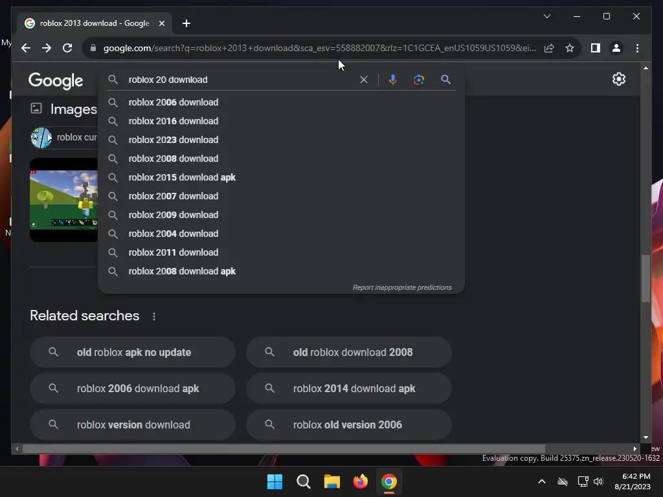
Task: Open the Chrome profile menu
Action: 616,48
